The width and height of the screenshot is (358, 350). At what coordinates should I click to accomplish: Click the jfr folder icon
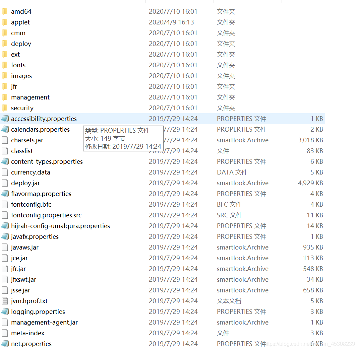tap(5, 86)
